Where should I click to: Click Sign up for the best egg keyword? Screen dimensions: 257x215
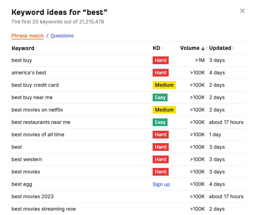pos(161,184)
